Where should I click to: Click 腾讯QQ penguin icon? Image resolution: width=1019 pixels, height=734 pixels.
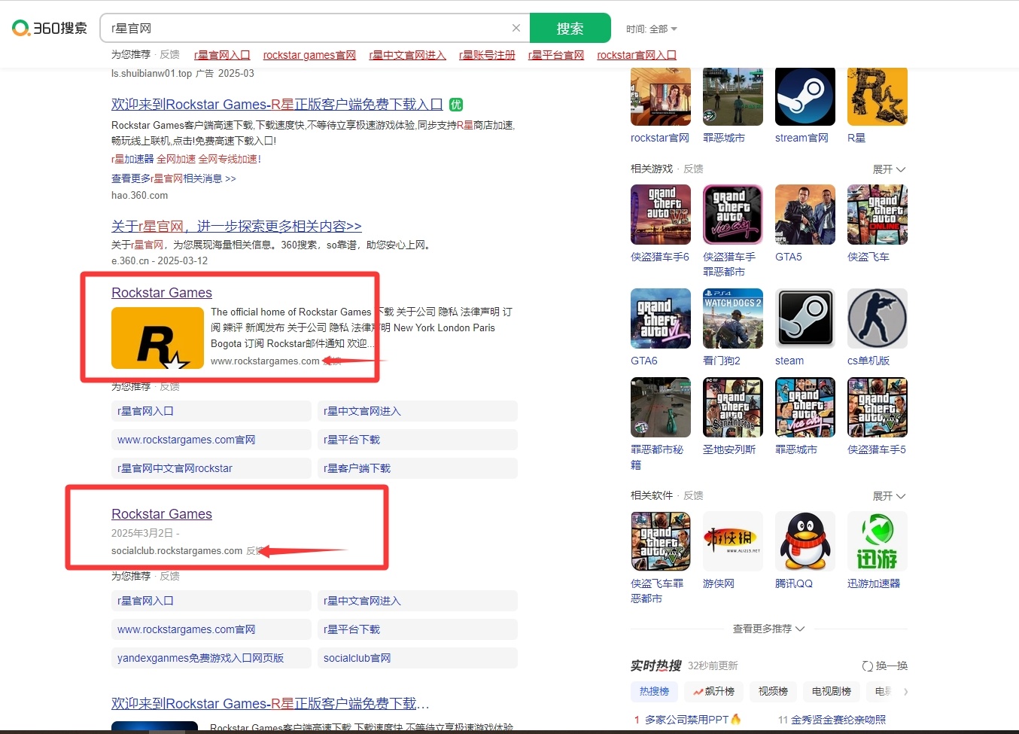(805, 541)
